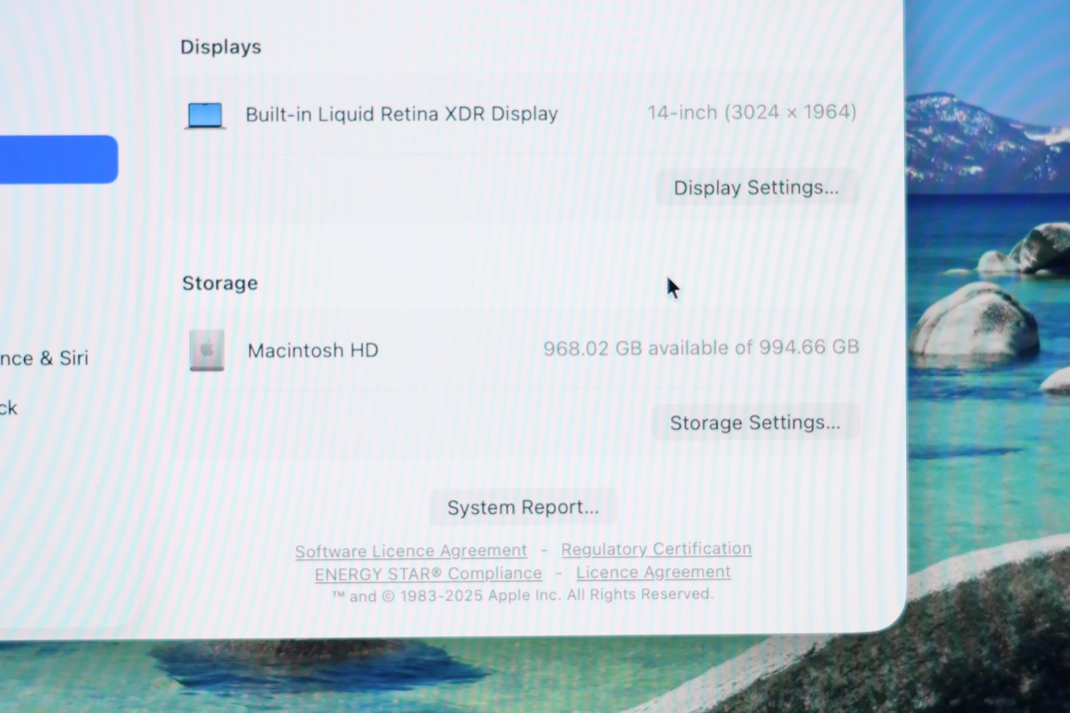This screenshot has width=1070, height=713.
Task: Open the System Report
Action: coord(522,508)
